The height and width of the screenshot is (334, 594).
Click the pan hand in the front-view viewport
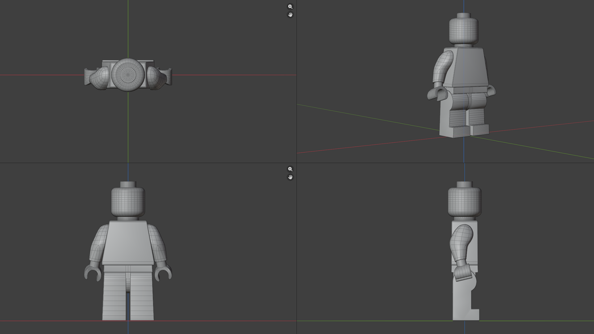(290, 177)
